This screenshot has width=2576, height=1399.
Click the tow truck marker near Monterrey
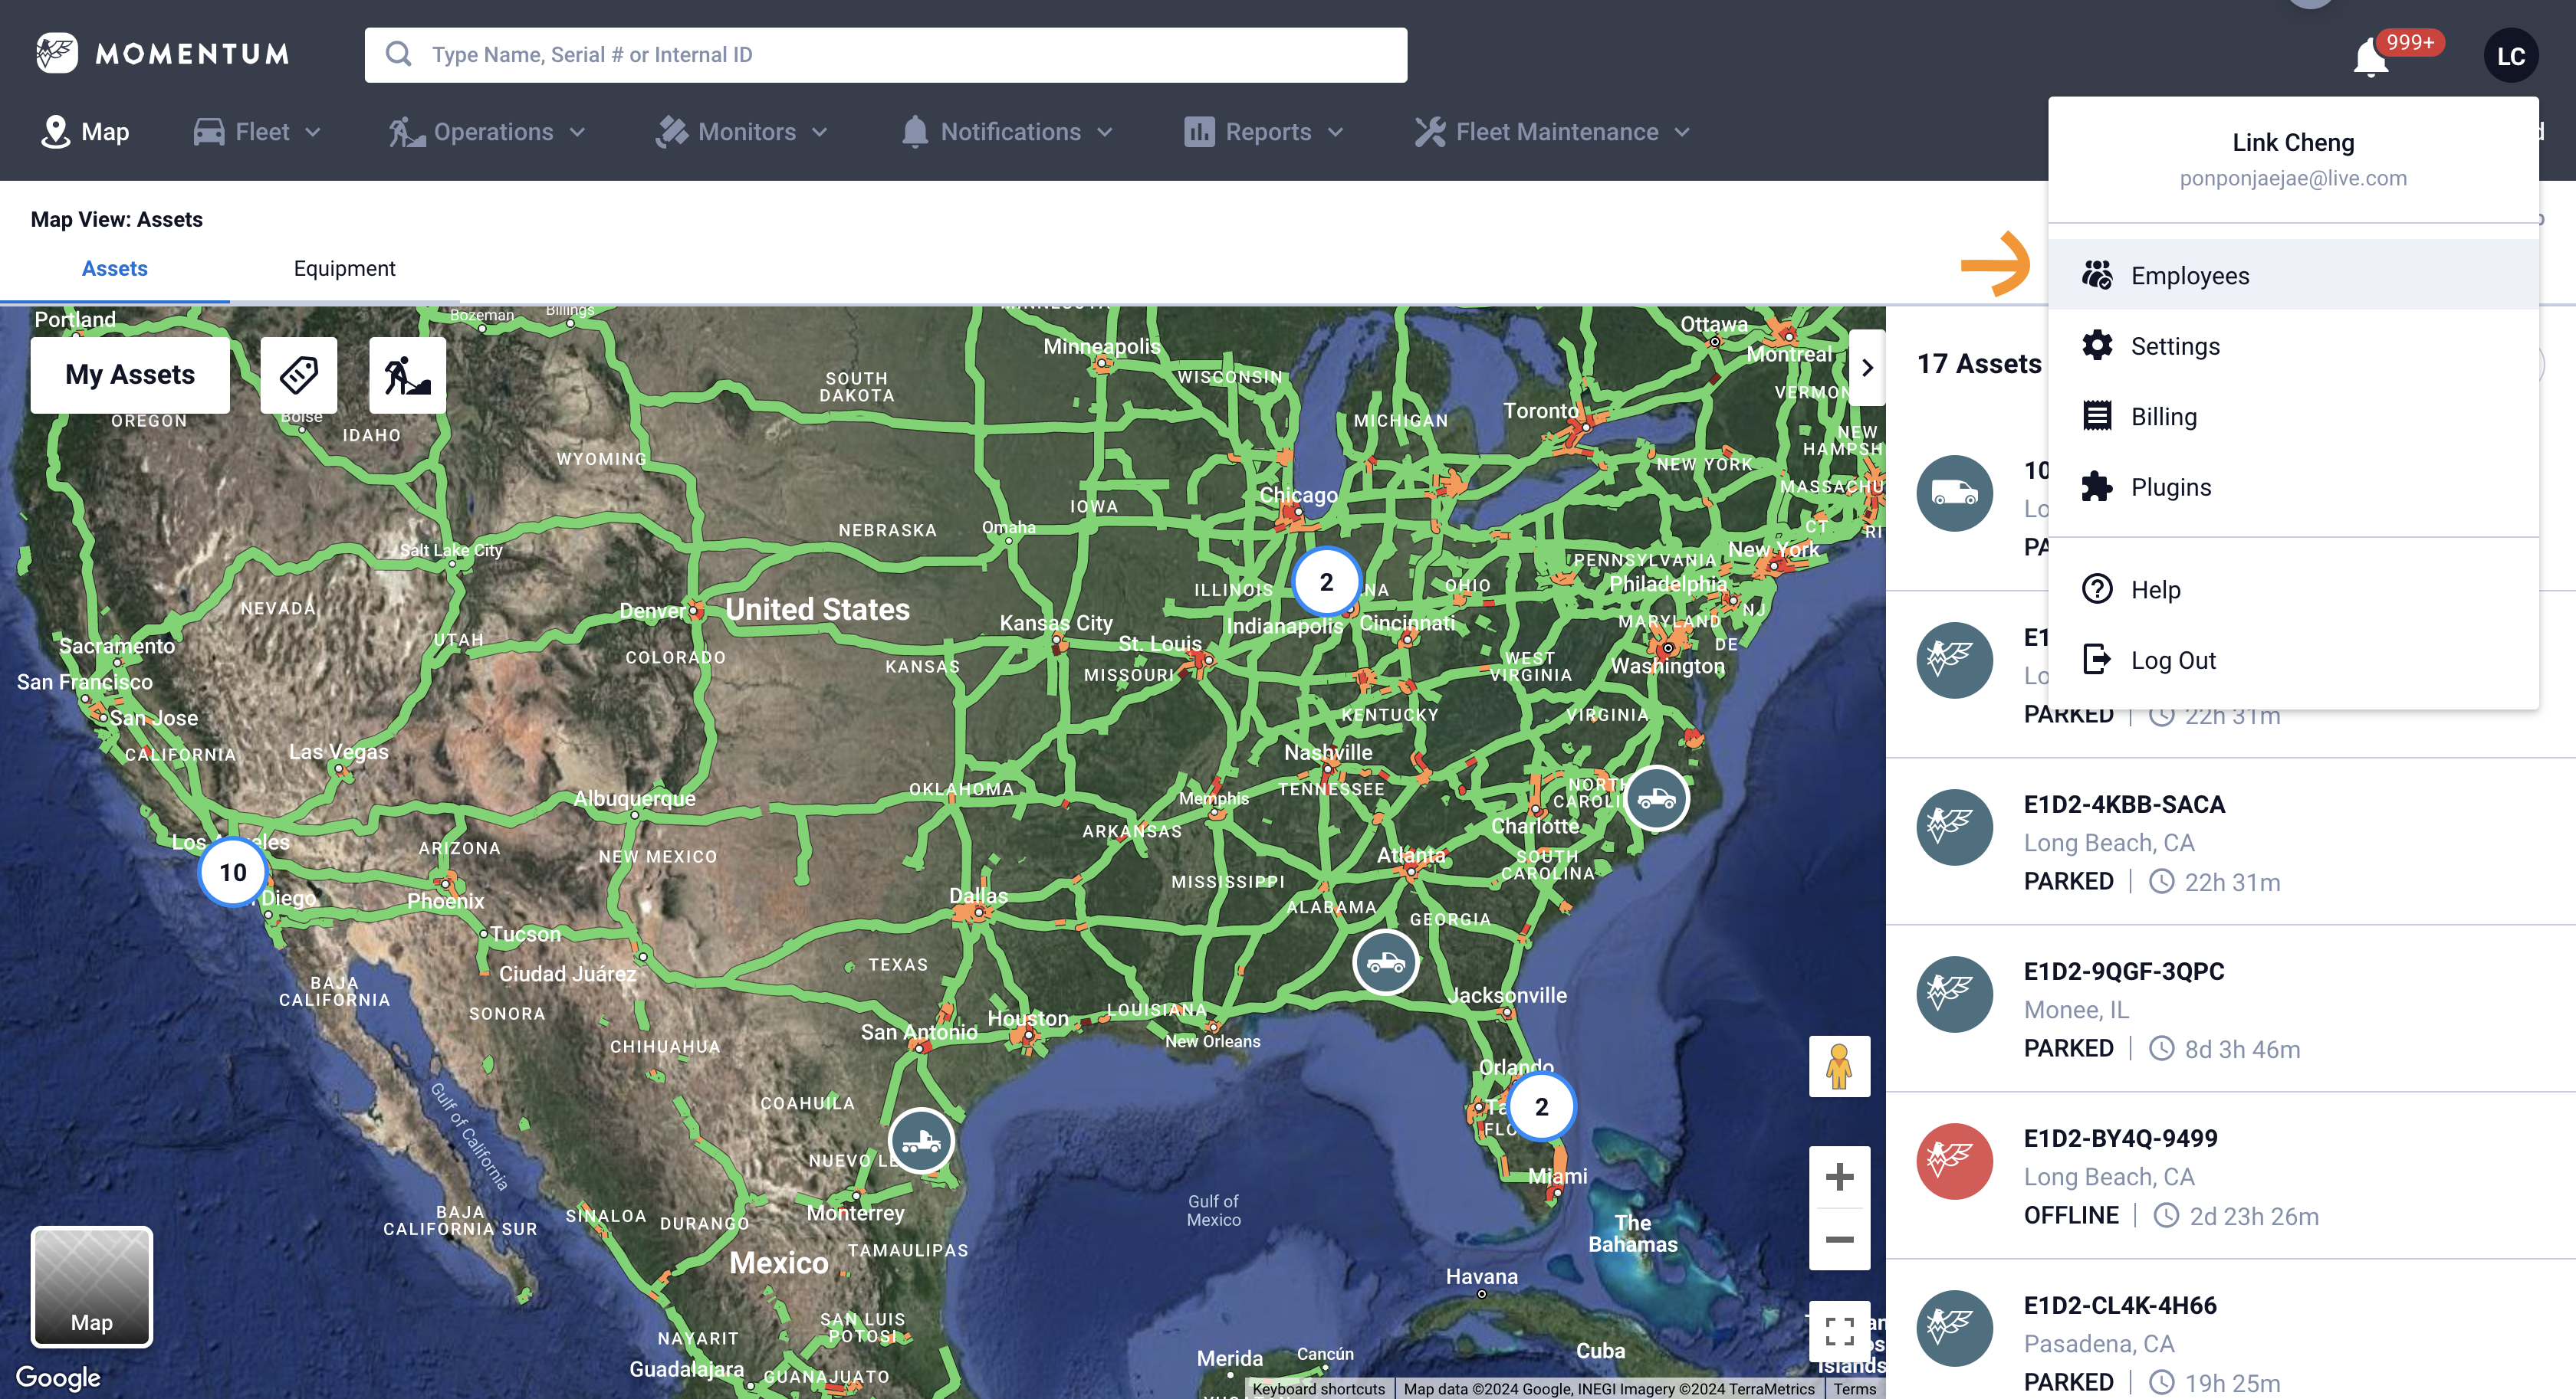coord(920,1140)
